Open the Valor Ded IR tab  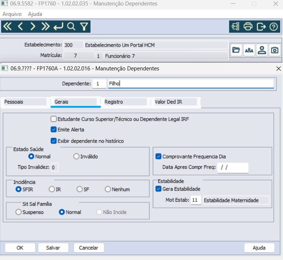(x=176, y=102)
